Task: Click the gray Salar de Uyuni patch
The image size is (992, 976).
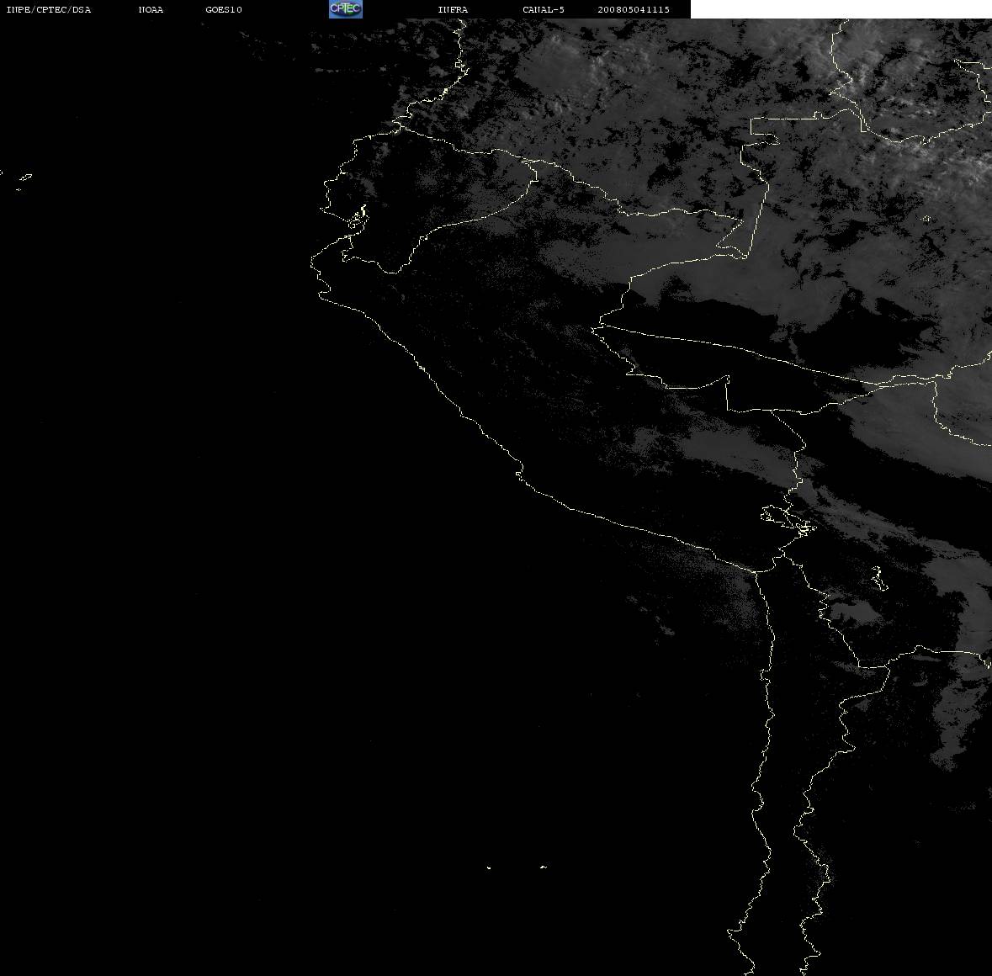Action: click(854, 613)
